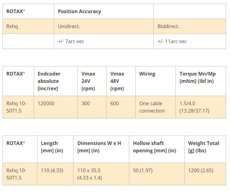This screenshot has height=193, width=230.
Task: Click the Length [mm] (in) header
Action: click(52, 147)
